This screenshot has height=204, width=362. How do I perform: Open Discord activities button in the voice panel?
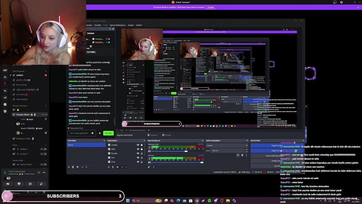click(x=30, y=184)
